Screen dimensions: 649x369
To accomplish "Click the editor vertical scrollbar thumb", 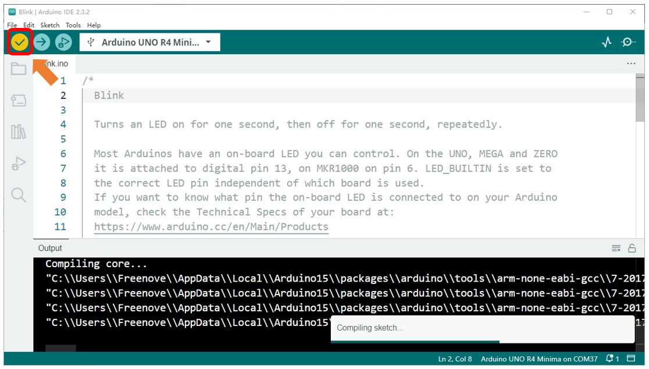I will click(x=640, y=98).
